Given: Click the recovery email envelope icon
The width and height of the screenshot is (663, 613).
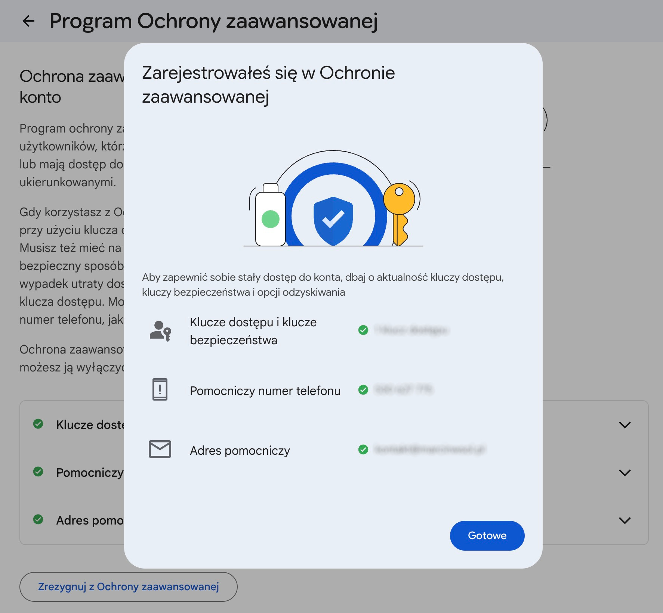Looking at the screenshot, I should click(x=160, y=450).
